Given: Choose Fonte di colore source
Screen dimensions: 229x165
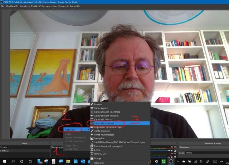Looking at the screenshot, I should 103,131.
